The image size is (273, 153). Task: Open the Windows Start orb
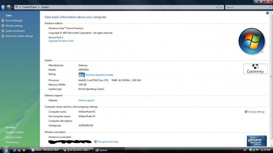pyautogui.click(x=6, y=150)
